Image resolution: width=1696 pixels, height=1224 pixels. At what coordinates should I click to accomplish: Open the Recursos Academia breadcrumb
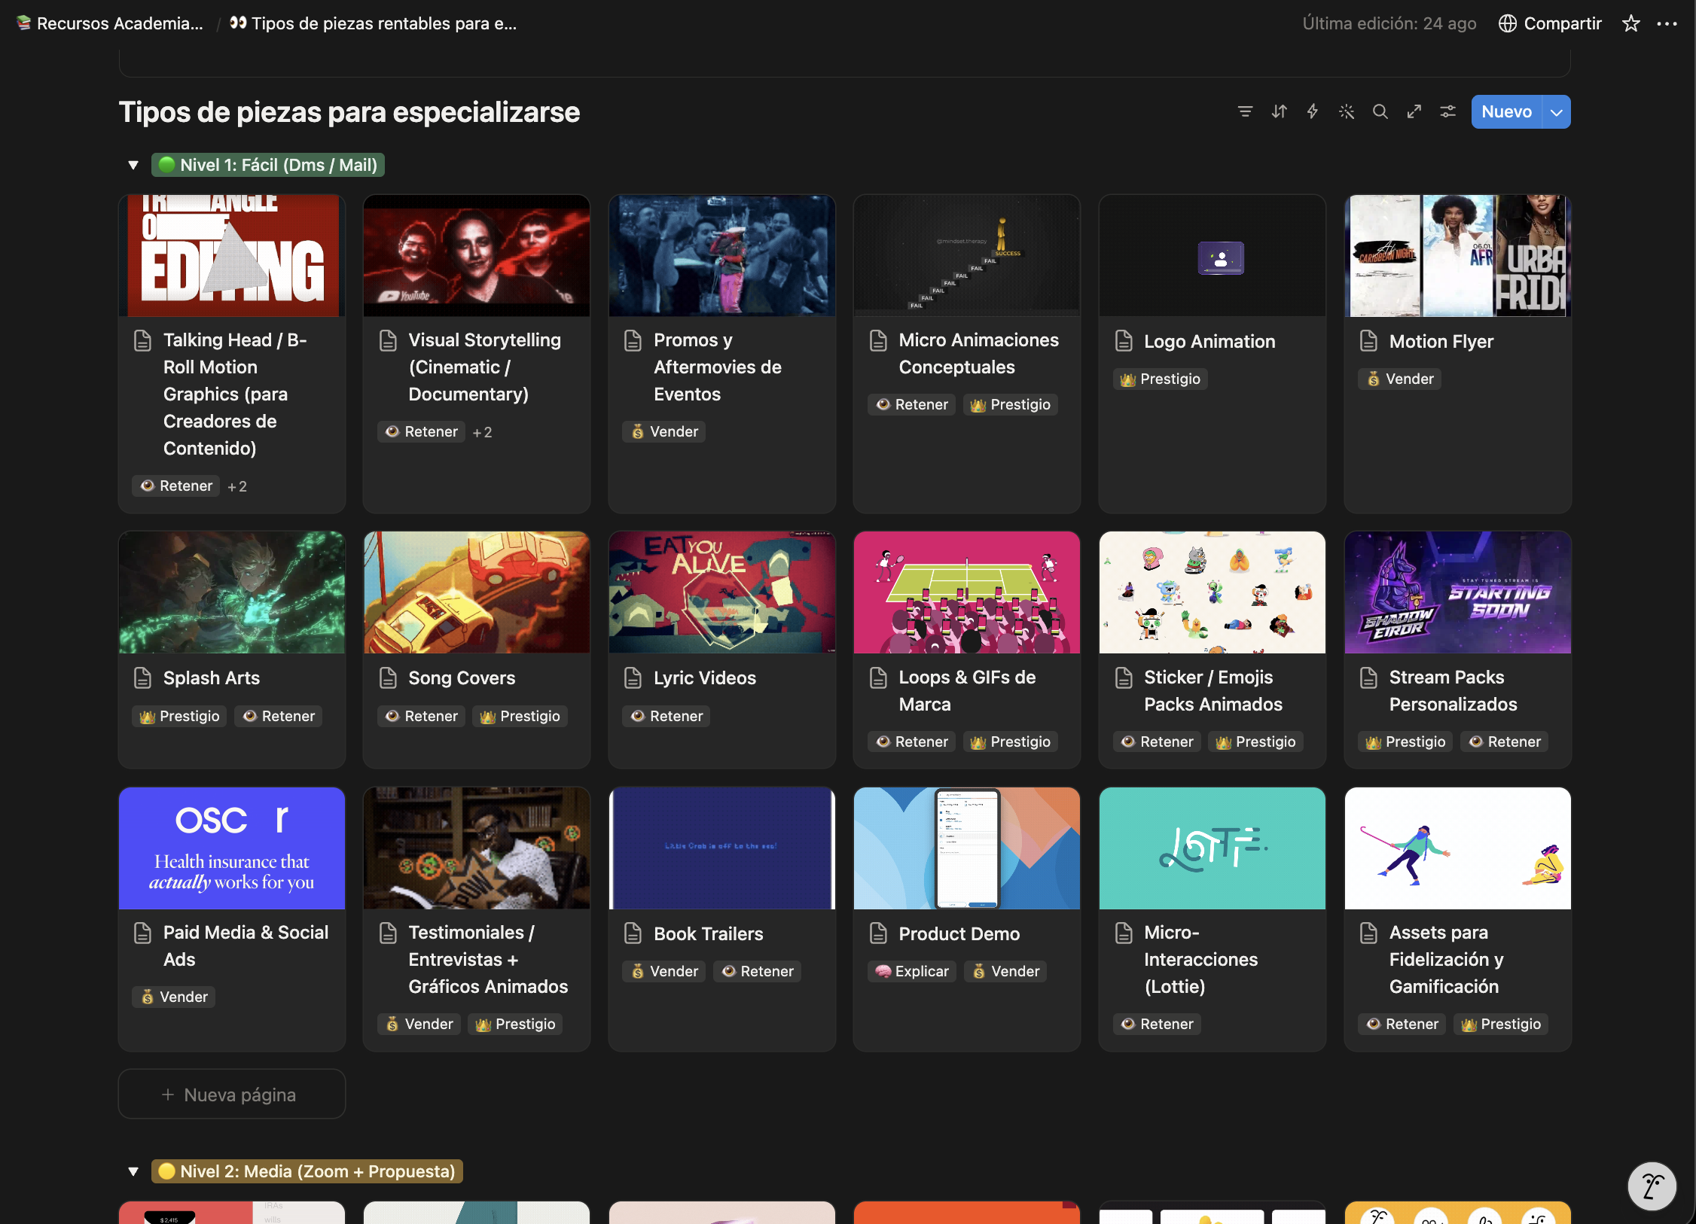(x=110, y=23)
